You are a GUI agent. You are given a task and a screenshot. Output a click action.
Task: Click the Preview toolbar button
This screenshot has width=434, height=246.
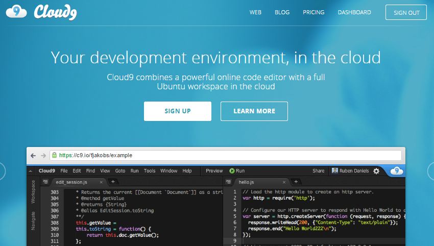click(x=214, y=171)
